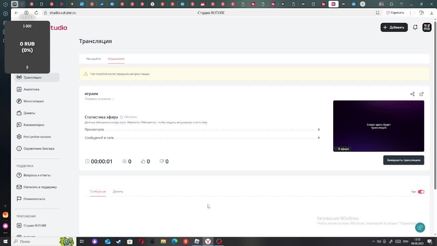Open broadcast in a new window
The image size is (437, 246).
422,94
